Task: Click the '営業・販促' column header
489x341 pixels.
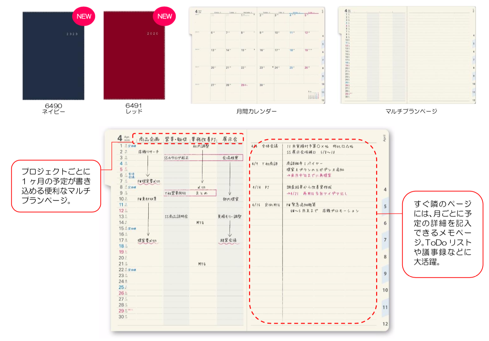Action: pyautogui.click(x=176, y=139)
